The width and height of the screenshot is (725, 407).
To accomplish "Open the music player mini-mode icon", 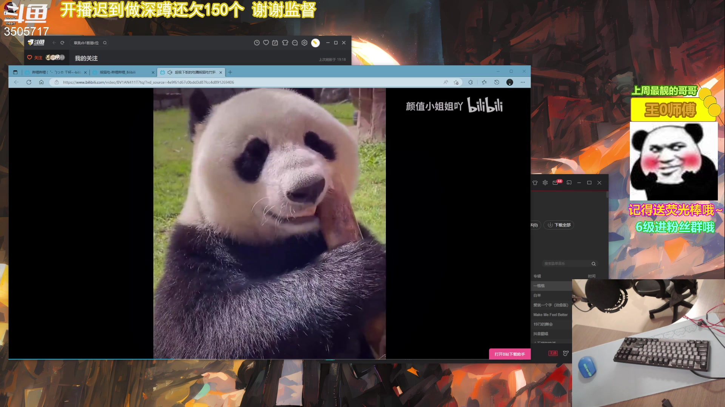I will pyautogui.click(x=569, y=182).
